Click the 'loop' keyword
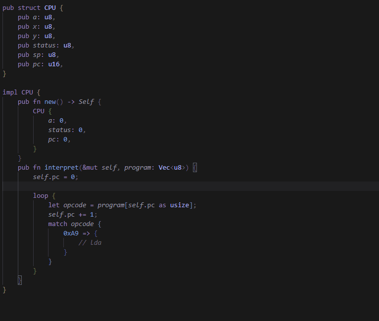379x321 pixels. [41, 196]
